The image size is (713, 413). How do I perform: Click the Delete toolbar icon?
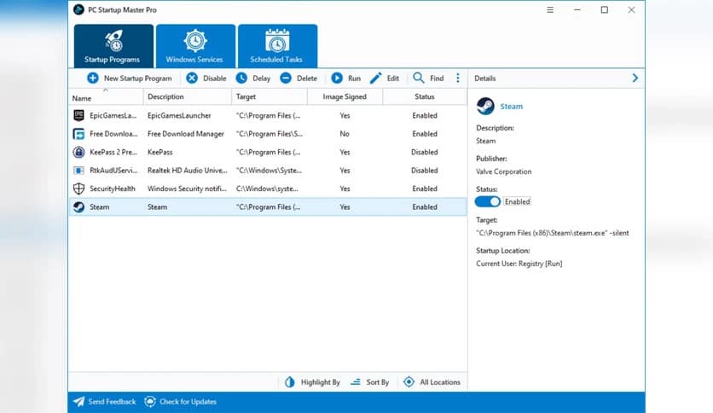click(x=286, y=78)
